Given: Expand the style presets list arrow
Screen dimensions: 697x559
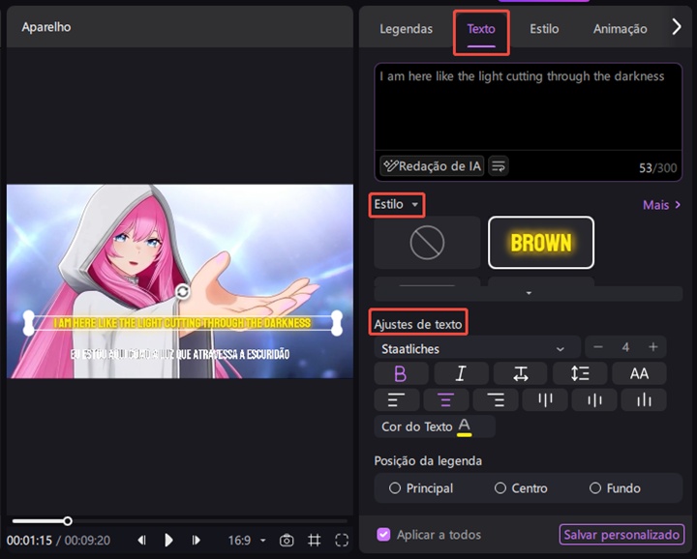Looking at the screenshot, I should (x=529, y=293).
